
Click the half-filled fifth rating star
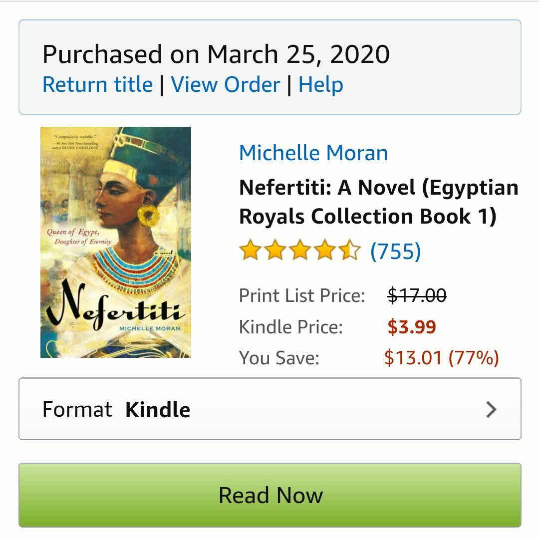click(x=350, y=251)
